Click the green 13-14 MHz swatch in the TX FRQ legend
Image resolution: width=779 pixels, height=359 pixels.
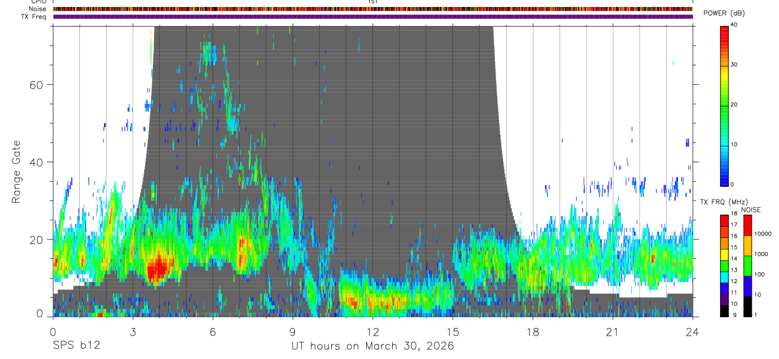pos(724,266)
